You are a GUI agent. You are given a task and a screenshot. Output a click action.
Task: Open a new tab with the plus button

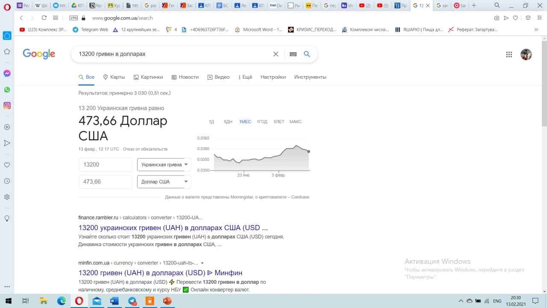coord(473,6)
